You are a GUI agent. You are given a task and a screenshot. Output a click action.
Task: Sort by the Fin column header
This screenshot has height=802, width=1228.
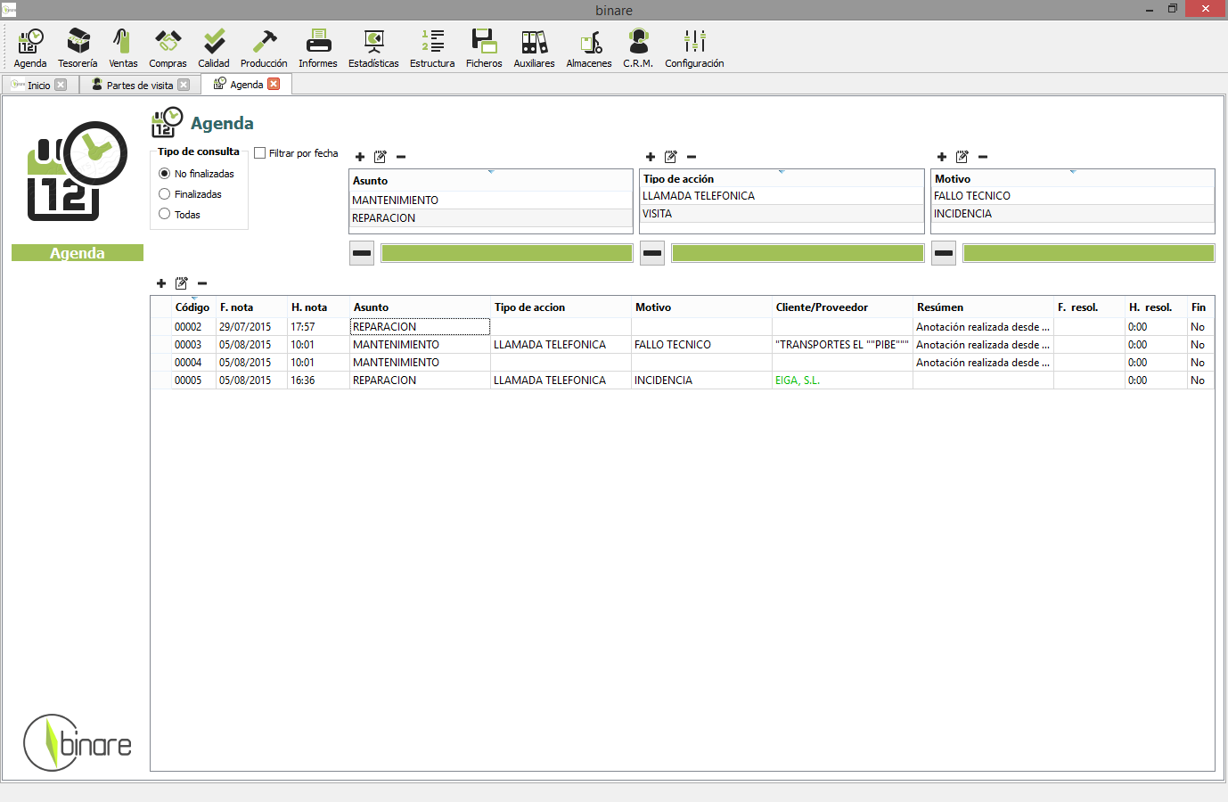[x=1200, y=307]
